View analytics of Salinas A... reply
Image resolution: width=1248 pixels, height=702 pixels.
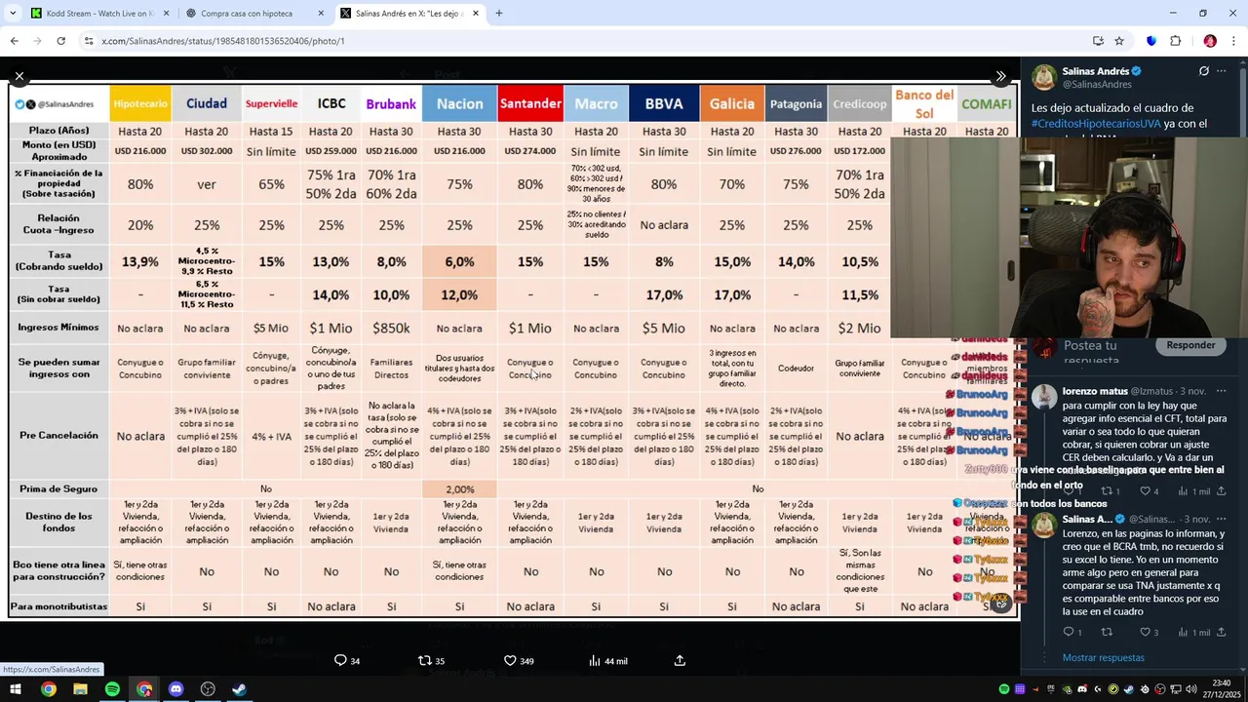pyautogui.click(x=1194, y=632)
